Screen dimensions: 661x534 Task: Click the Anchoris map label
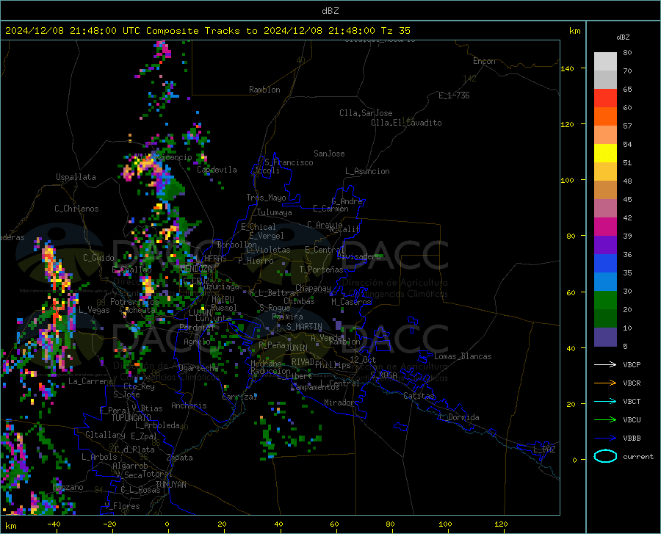tap(189, 405)
